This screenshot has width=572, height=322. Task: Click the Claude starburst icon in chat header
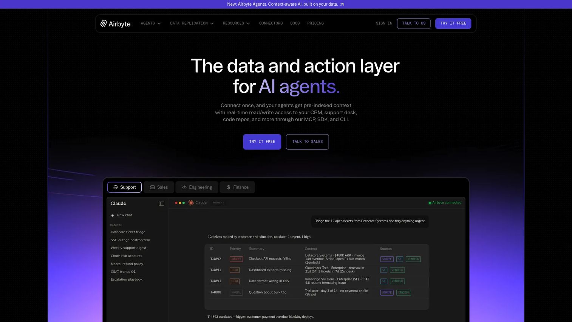[191, 203]
